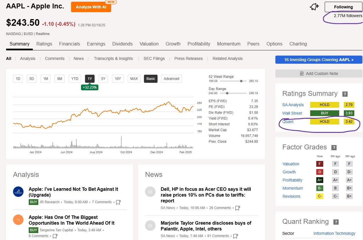363x240 pixels.
Task: Select the Basic chart view
Action: pyautogui.click(x=151, y=78)
